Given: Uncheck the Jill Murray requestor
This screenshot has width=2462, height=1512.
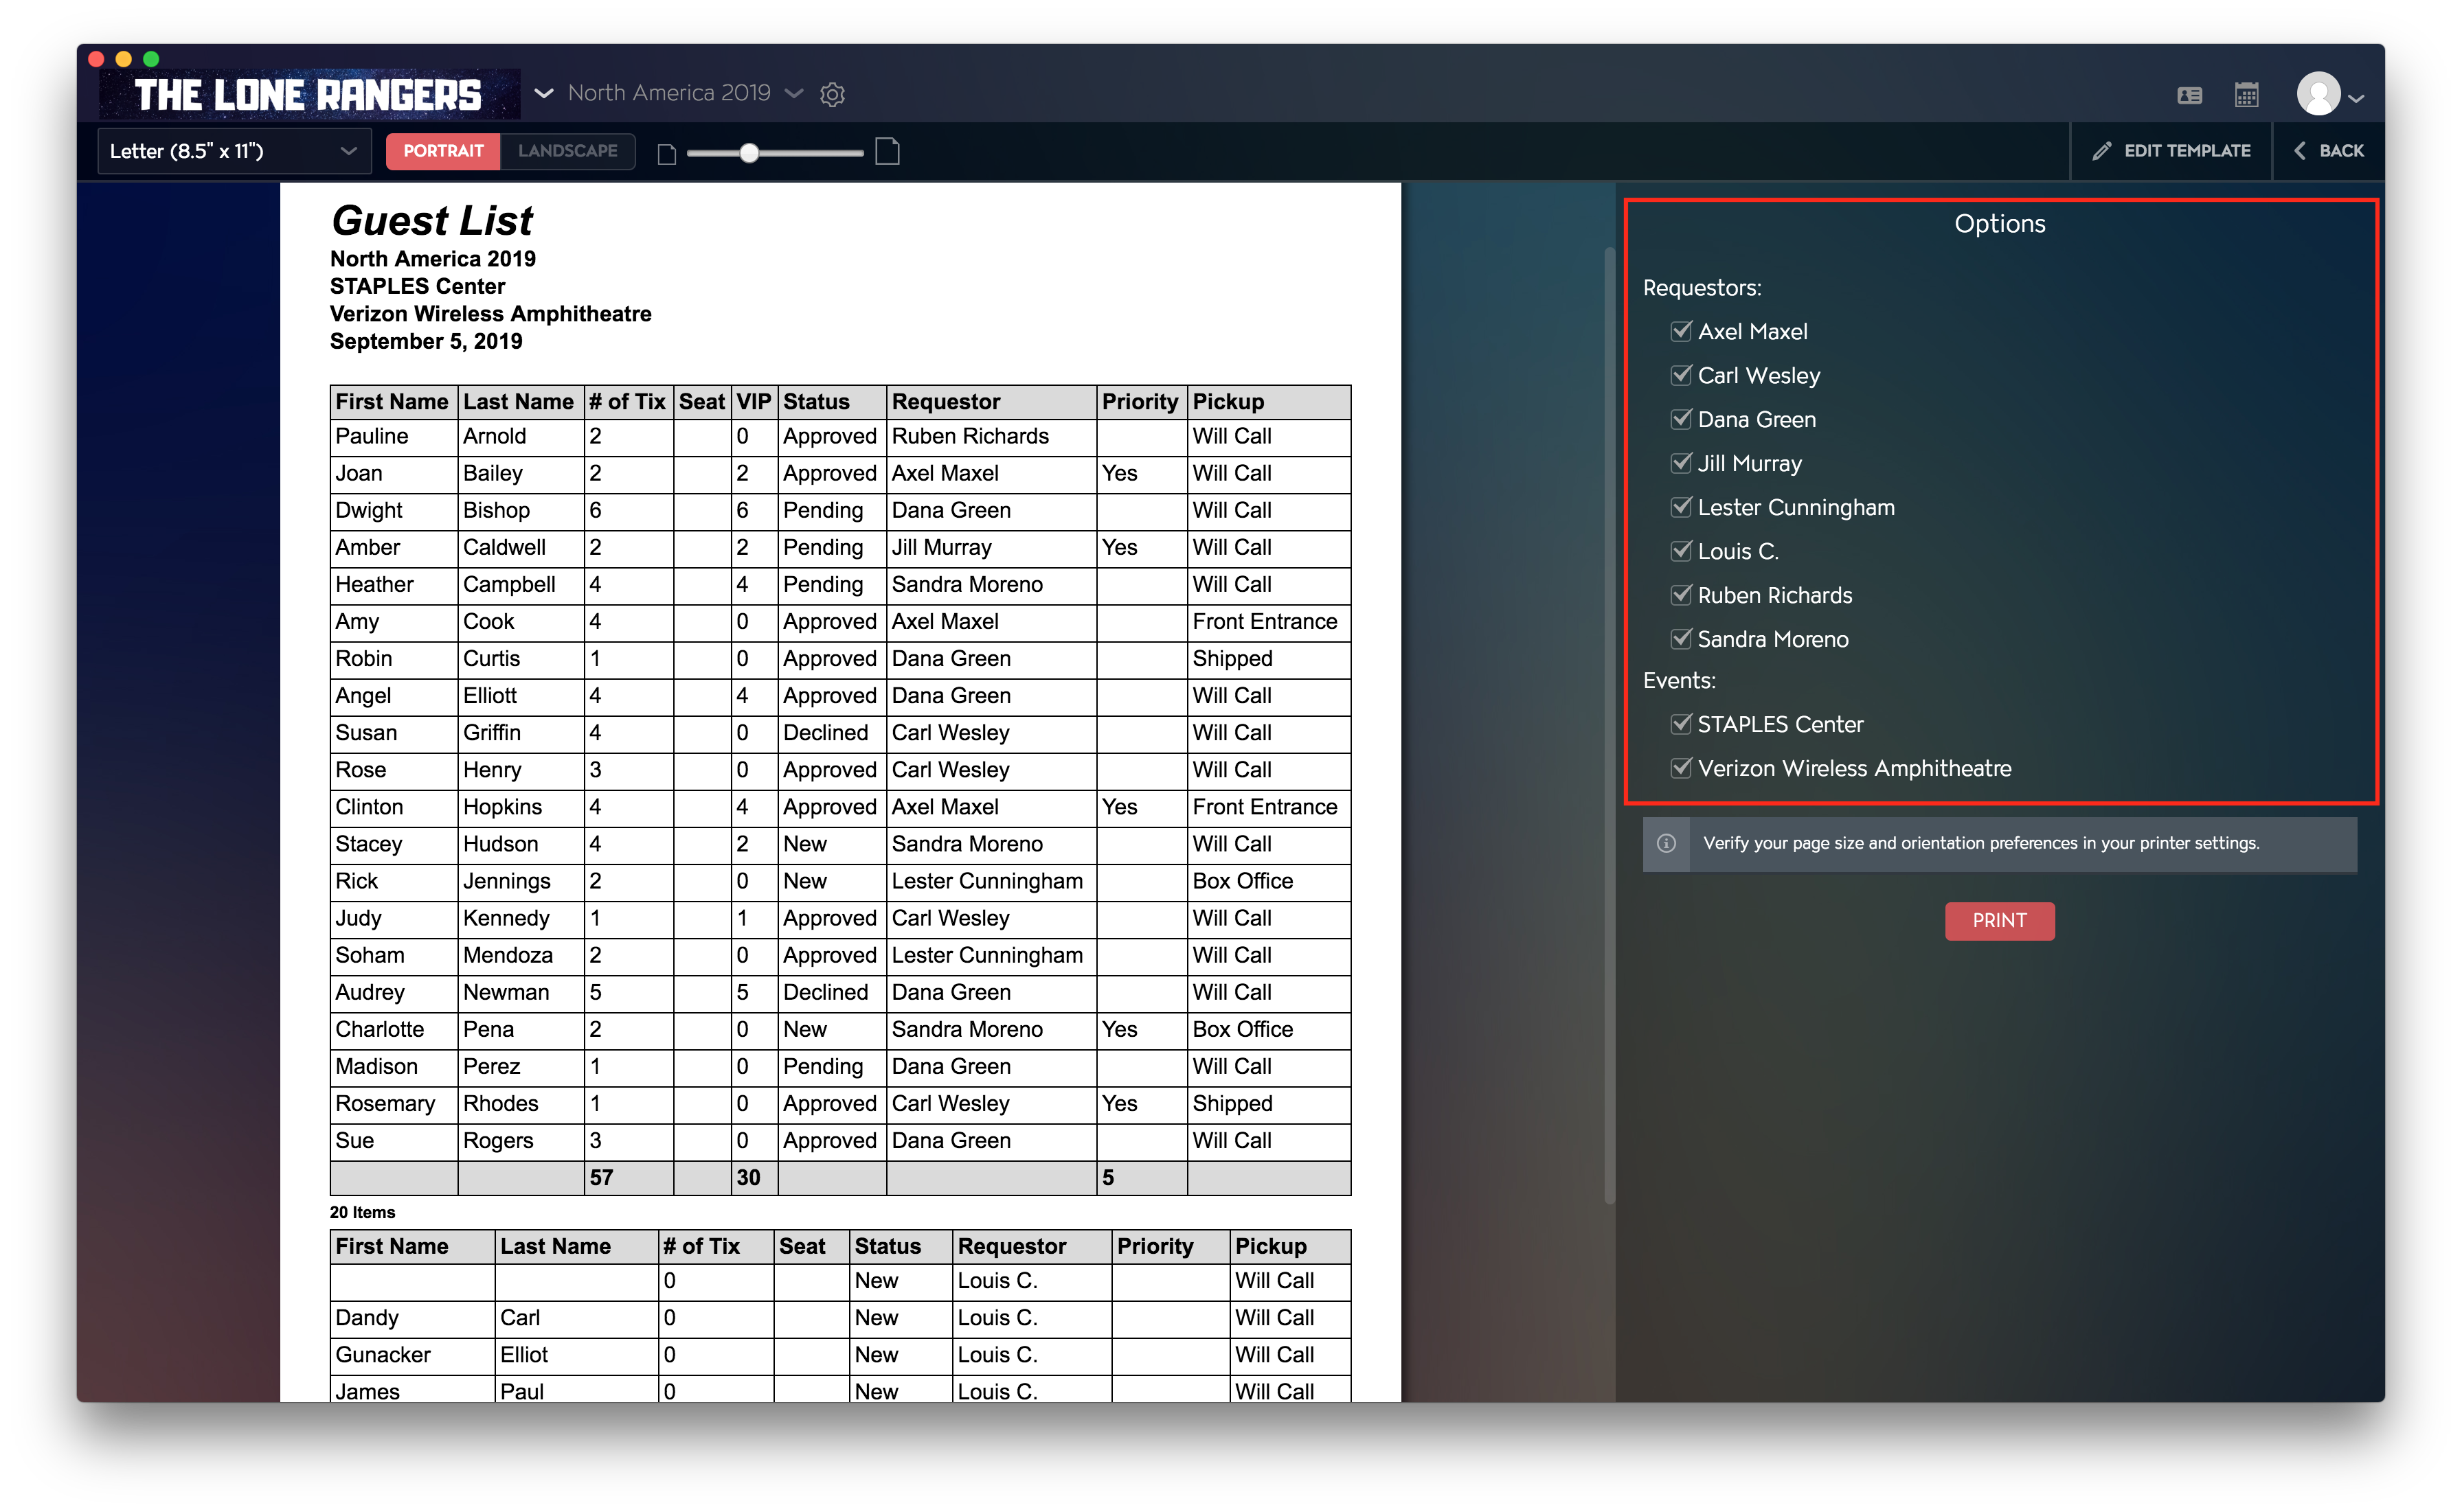Looking at the screenshot, I should tap(1681, 463).
